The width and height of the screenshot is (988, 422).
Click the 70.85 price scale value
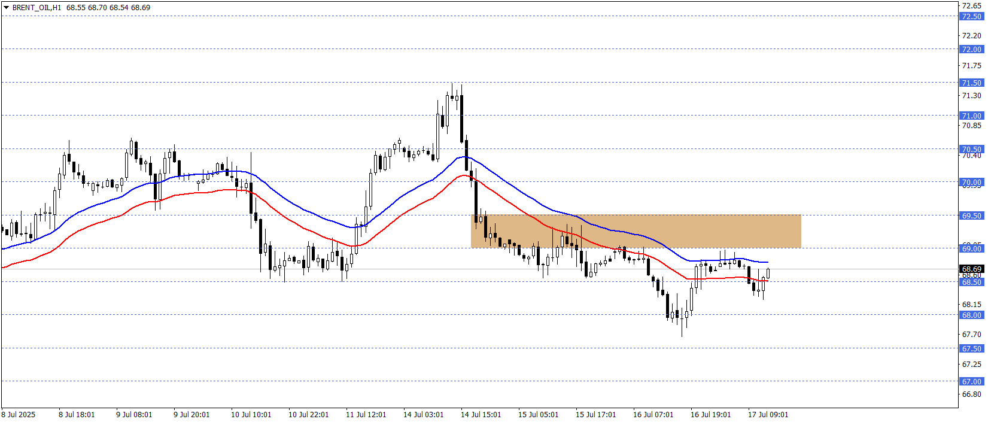click(x=971, y=126)
